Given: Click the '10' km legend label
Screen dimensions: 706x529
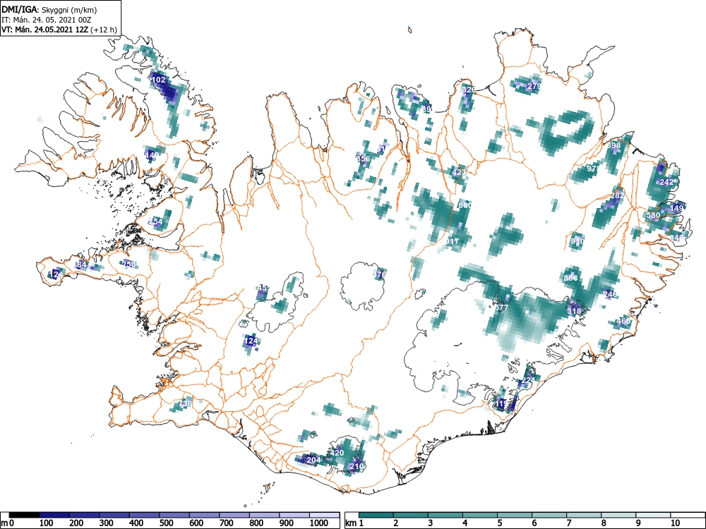Looking at the screenshot, I should [675, 523].
